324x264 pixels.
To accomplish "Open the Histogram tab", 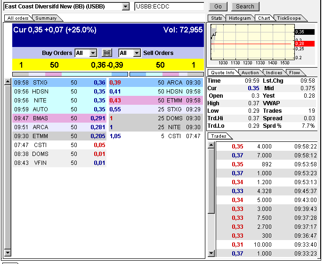I will click(x=240, y=18).
